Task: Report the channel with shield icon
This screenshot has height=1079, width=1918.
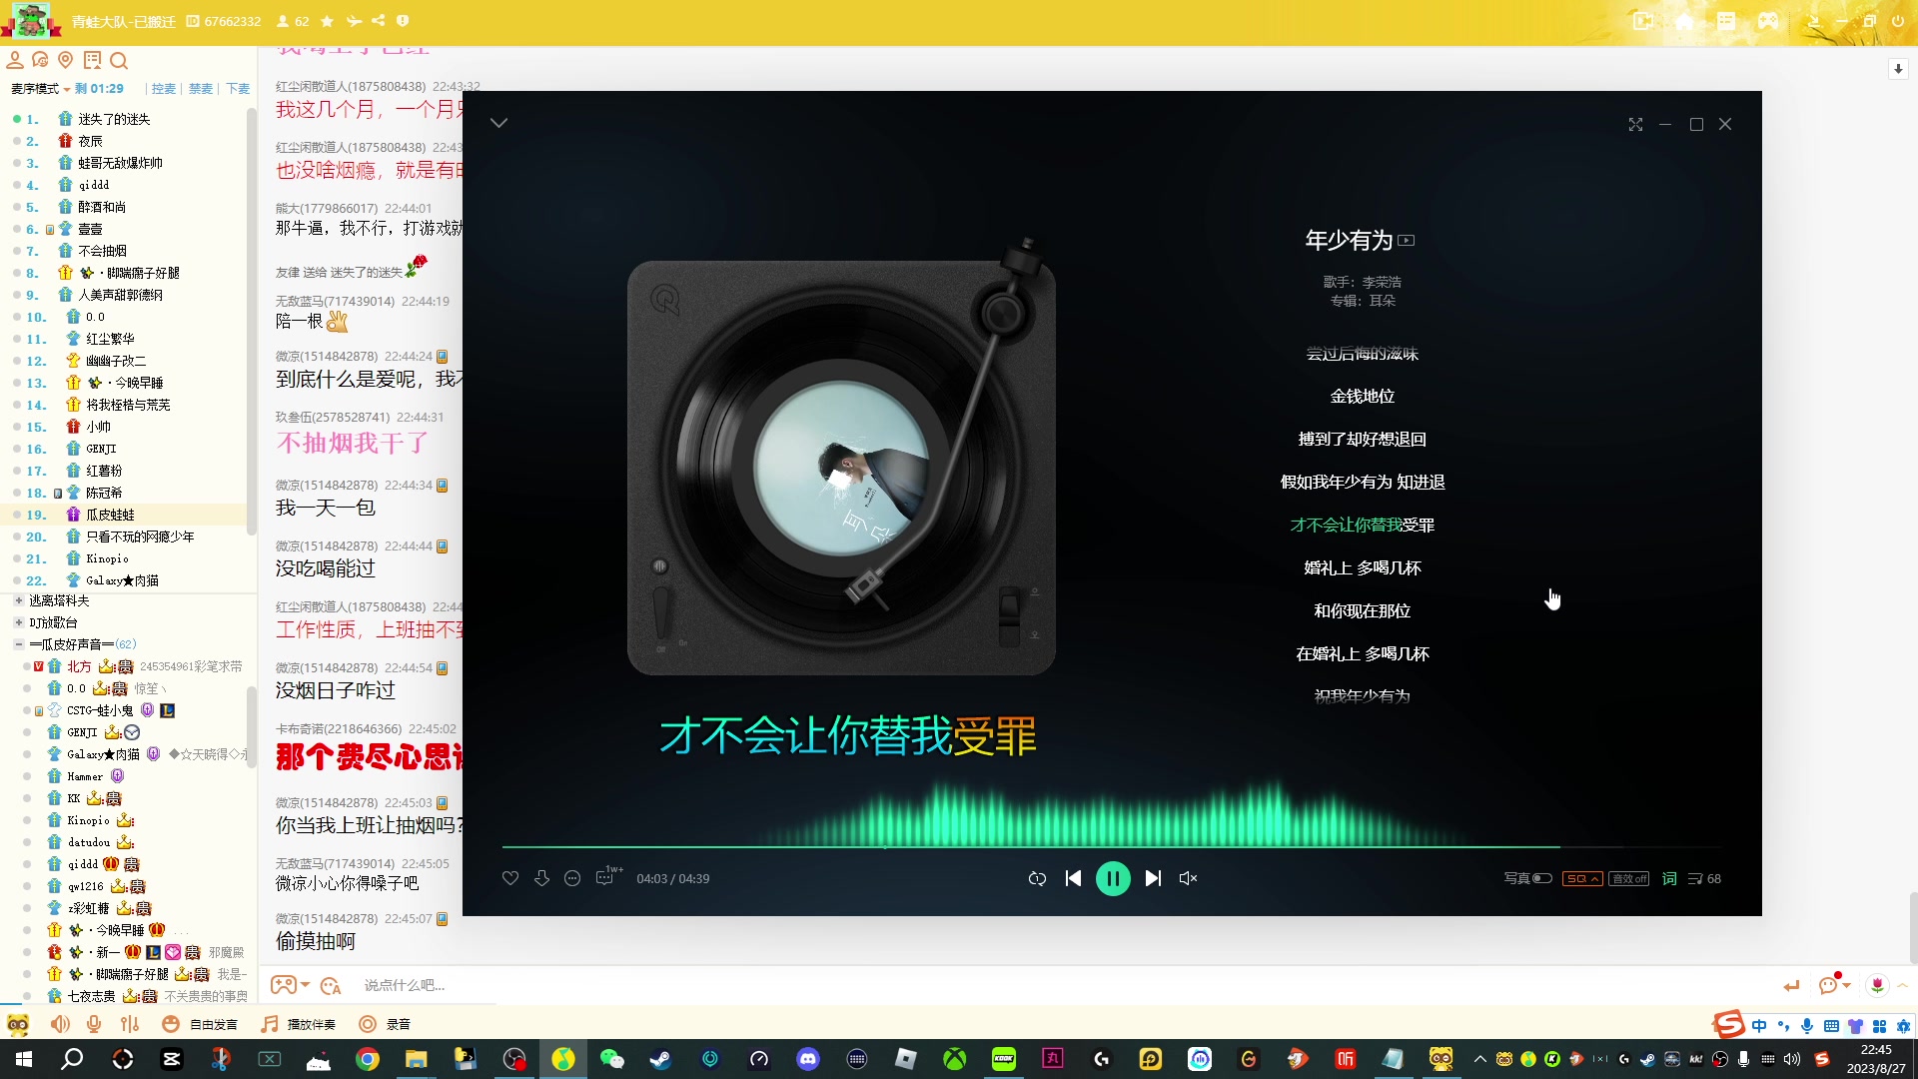Action: pos(403,21)
